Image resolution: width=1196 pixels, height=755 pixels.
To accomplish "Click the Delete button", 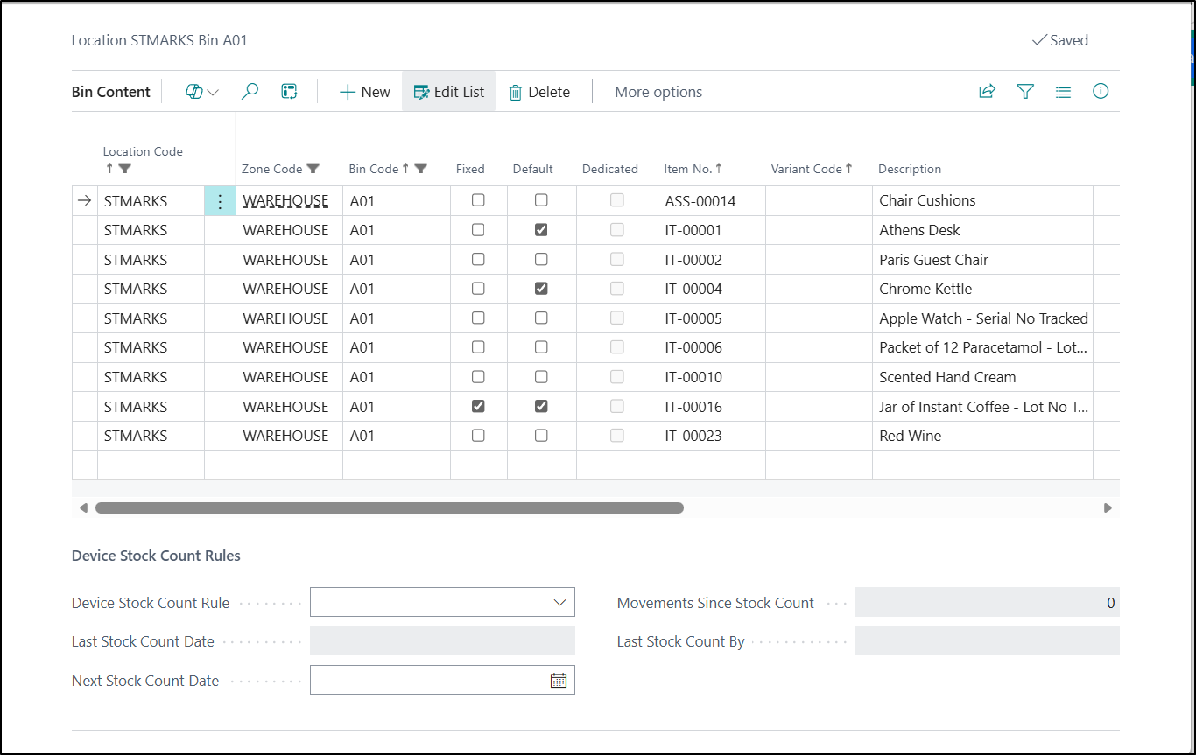I will (x=539, y=92).
